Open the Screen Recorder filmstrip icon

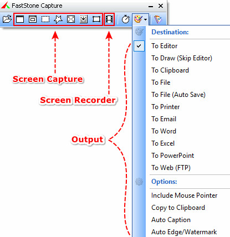(109, 19)
